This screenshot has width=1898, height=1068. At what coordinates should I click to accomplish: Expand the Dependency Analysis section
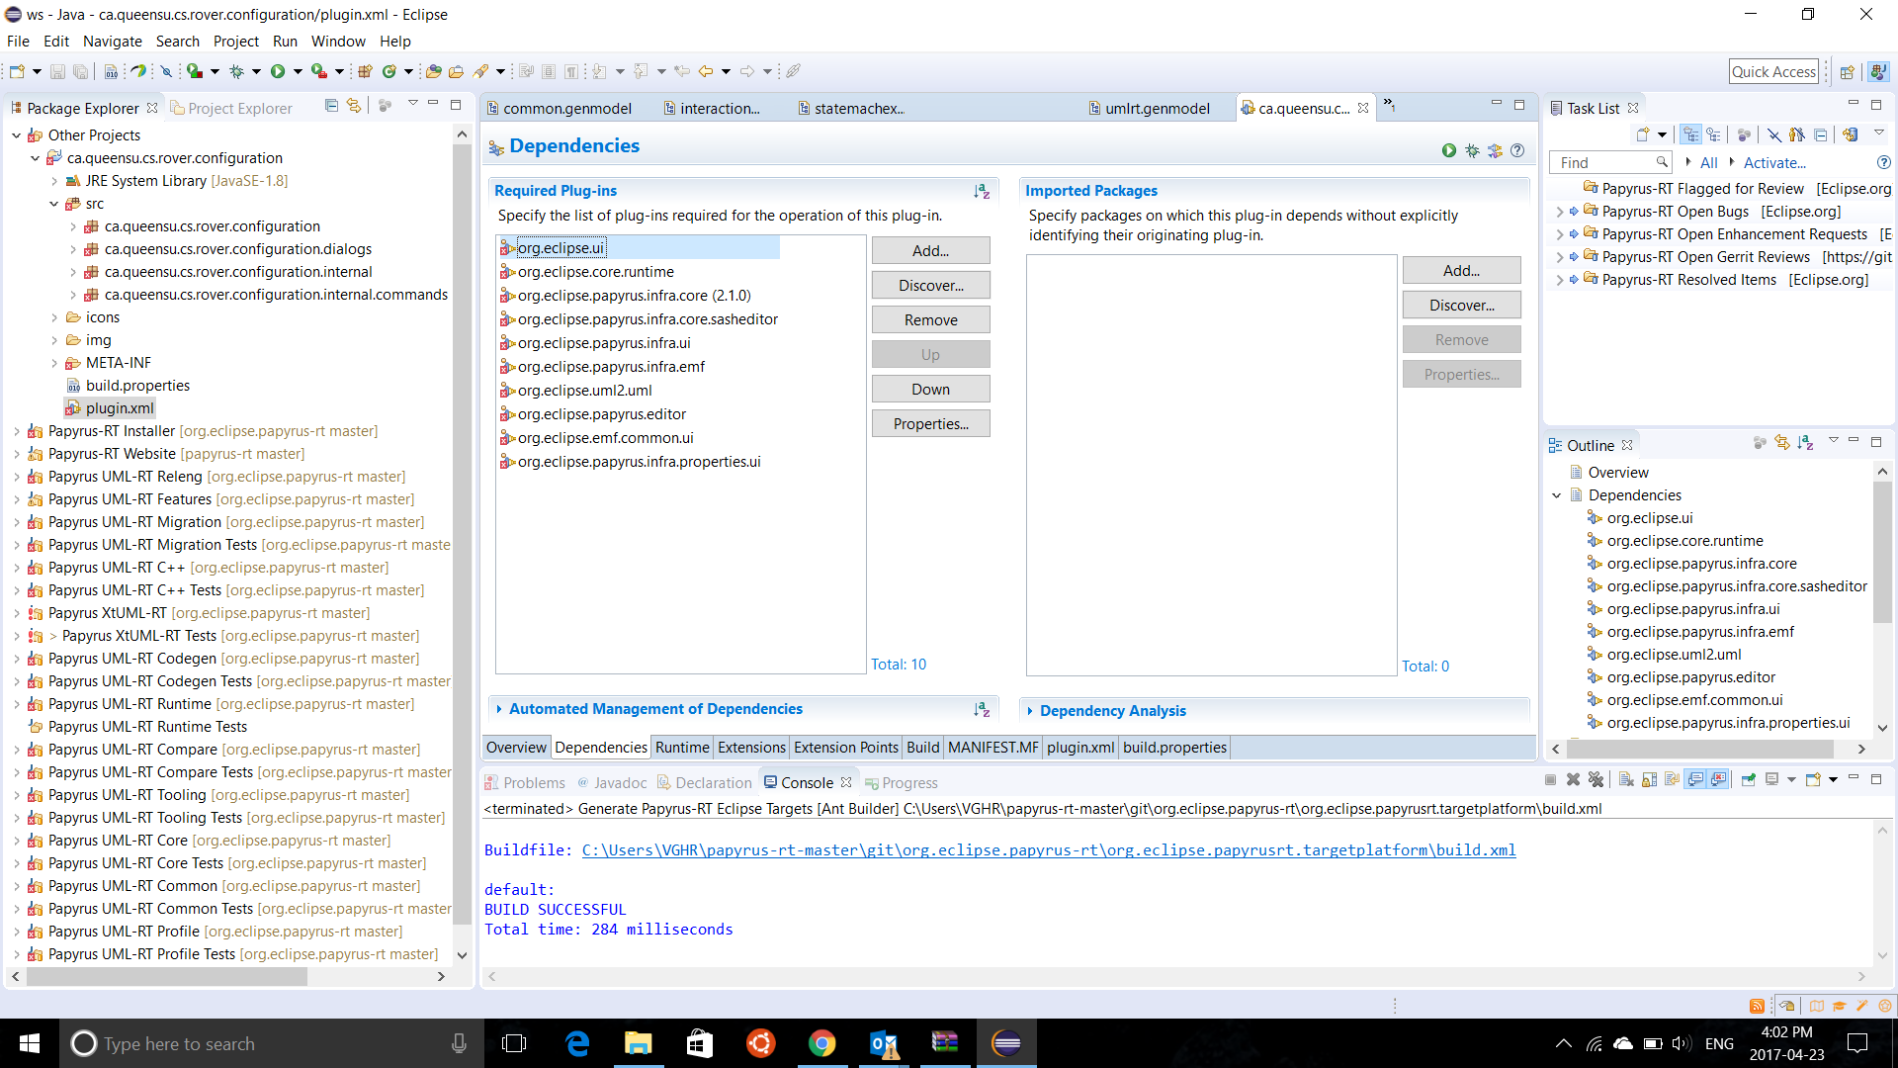[1112, 711]
